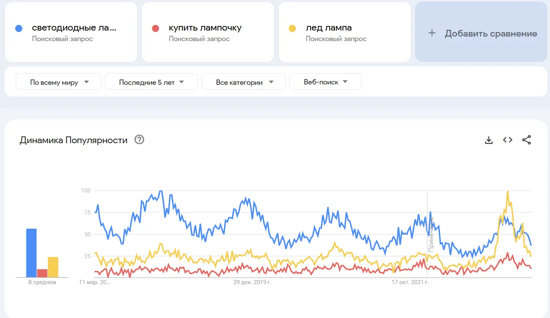Click the plus icon to add comparison
Screen dimensions: 550x318
coord(432,33)
